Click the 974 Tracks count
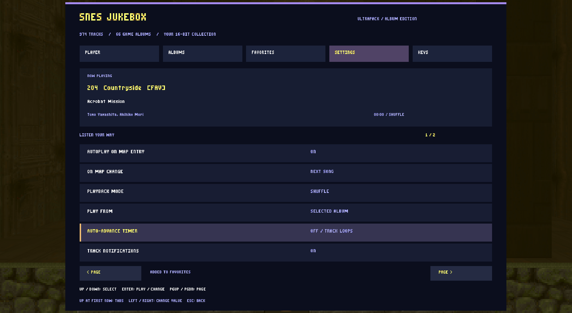Viewport: 572px width, 313px height. click(91, 34)
